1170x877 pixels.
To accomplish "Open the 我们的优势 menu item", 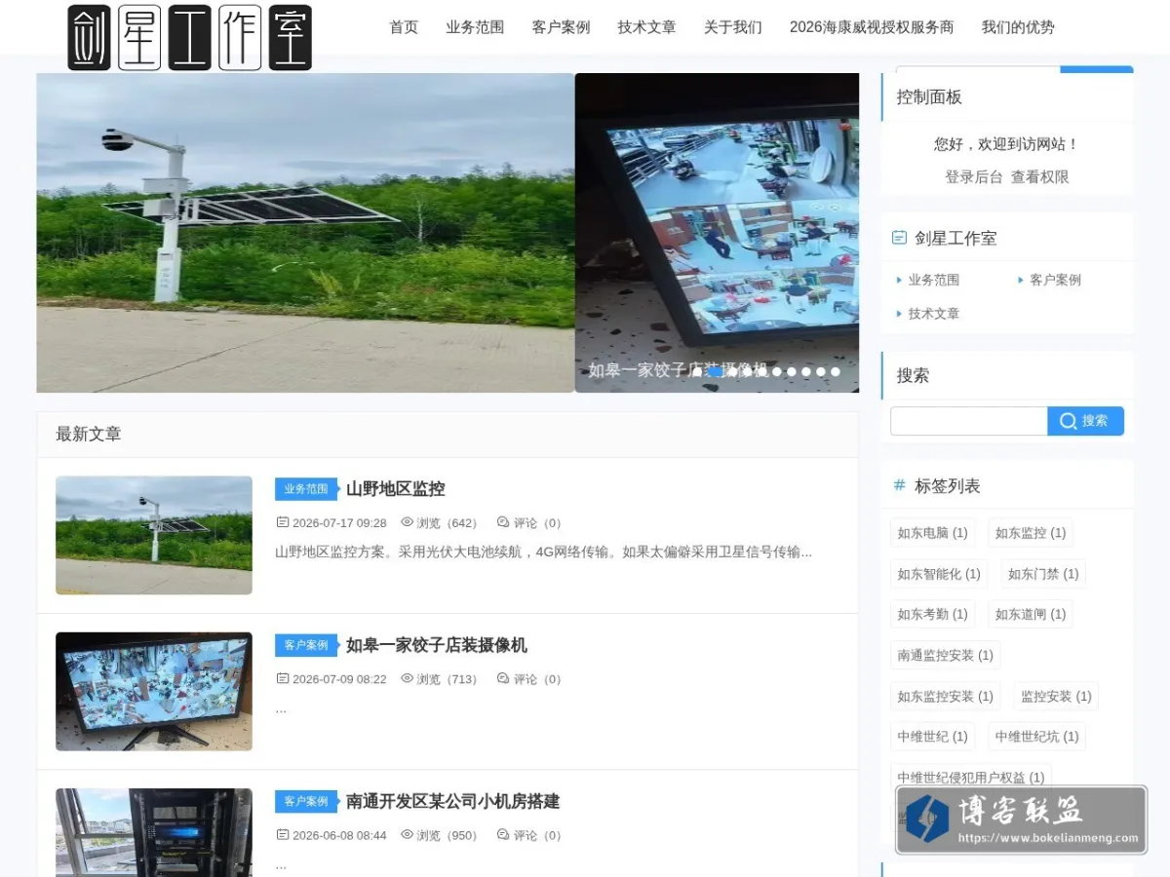I will [x=1018, y=27].
